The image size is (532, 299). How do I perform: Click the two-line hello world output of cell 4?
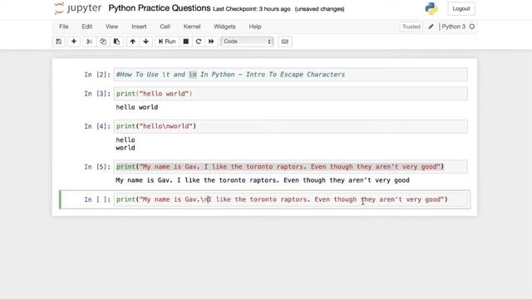coord(126,144)
